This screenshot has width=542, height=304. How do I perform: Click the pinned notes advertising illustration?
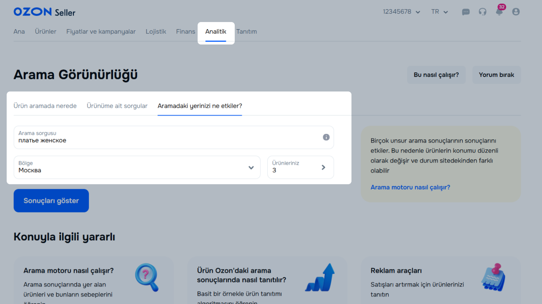point(493,277)
